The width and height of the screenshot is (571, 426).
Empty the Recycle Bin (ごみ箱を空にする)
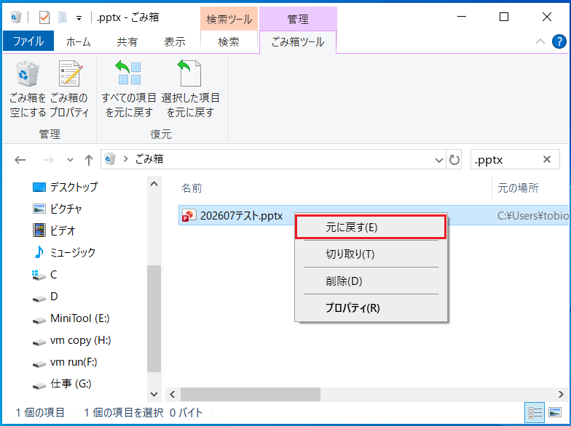tap(28, 89)
